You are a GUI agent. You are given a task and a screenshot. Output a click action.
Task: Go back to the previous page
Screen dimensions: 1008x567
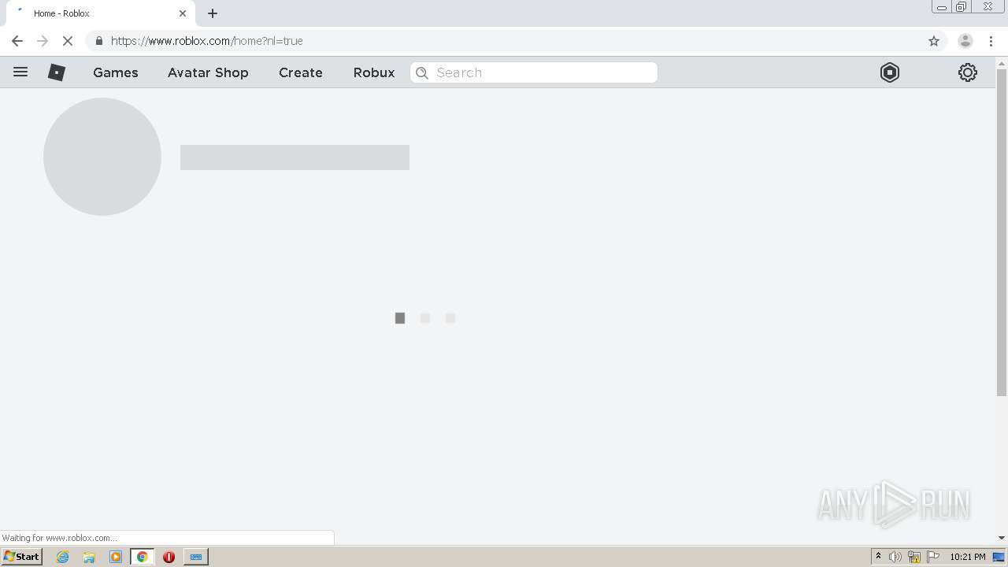click(17, 41)
